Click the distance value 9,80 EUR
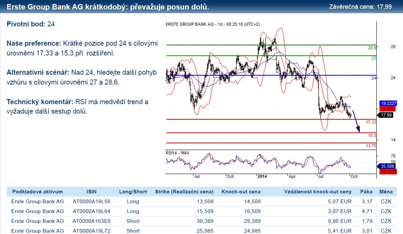 click(x=340, y=221)
